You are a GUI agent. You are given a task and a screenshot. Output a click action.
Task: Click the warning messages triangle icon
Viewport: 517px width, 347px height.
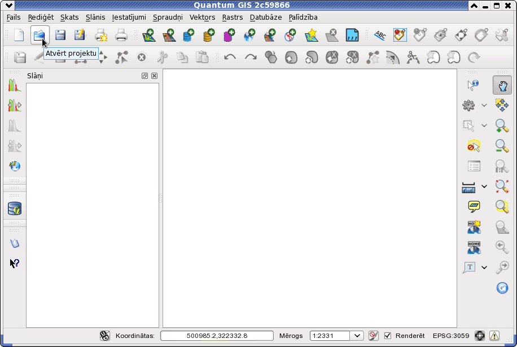pyautogui.click(x=494, y=336)
